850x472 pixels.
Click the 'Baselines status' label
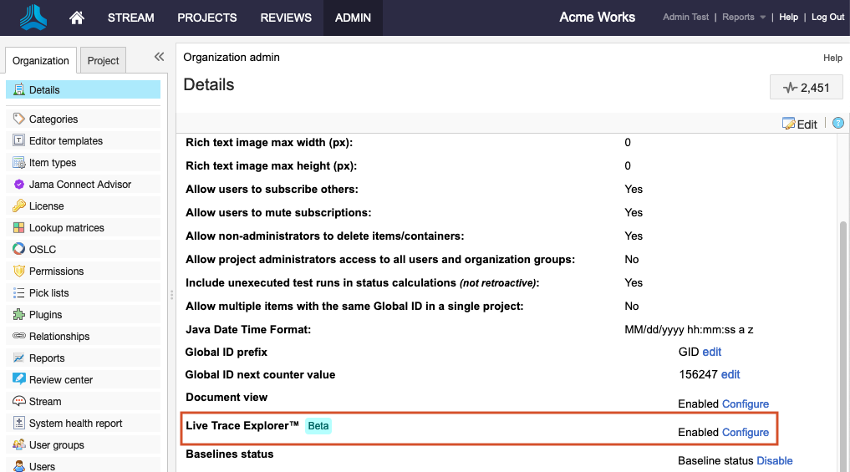click(x=229, y=454)
